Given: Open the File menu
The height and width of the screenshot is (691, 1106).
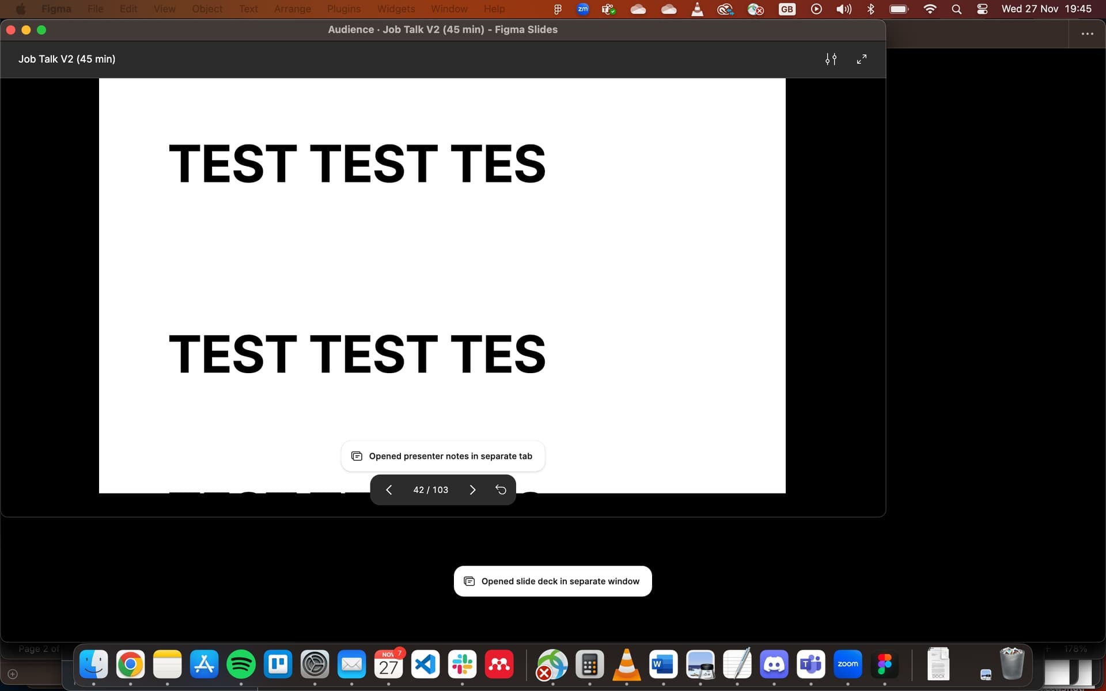Looking at the screenshot, I should (96, 9).
